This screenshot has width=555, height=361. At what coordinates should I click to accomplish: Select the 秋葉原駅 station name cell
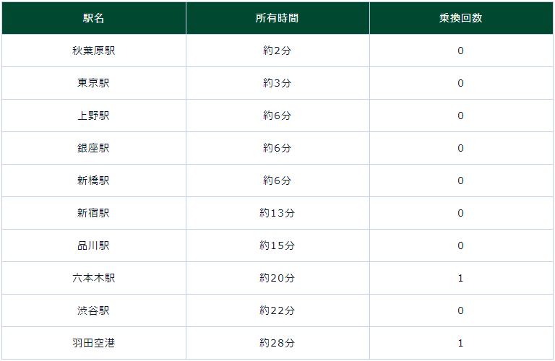[x=93, y=51]
